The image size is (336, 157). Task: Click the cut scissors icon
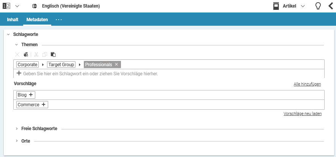[x=36, y=54]
